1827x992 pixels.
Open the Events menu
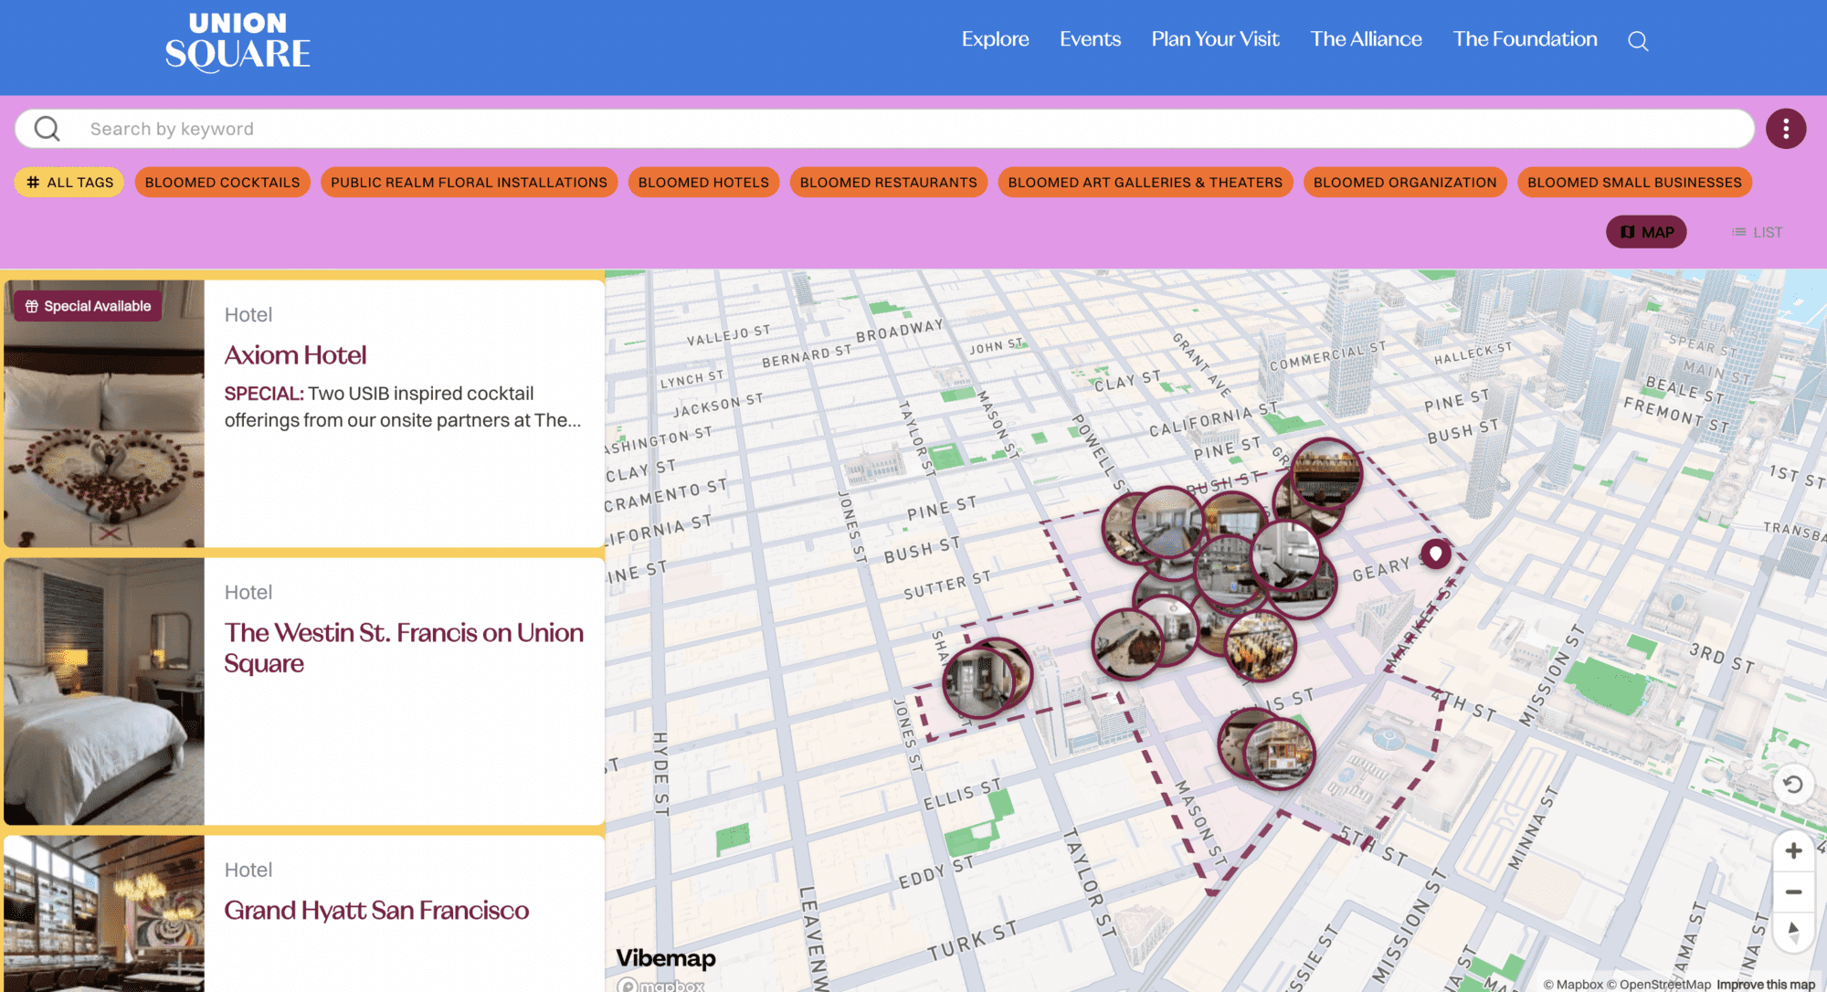[1090, 39]
